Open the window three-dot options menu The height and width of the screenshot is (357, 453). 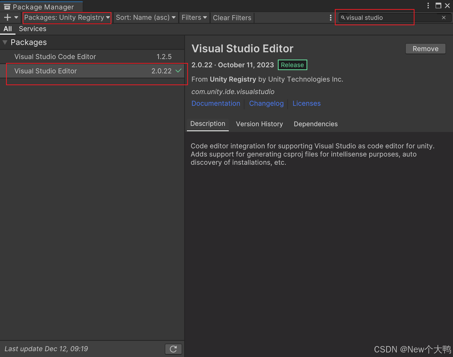pyautogui.click(x=428, y=6)
